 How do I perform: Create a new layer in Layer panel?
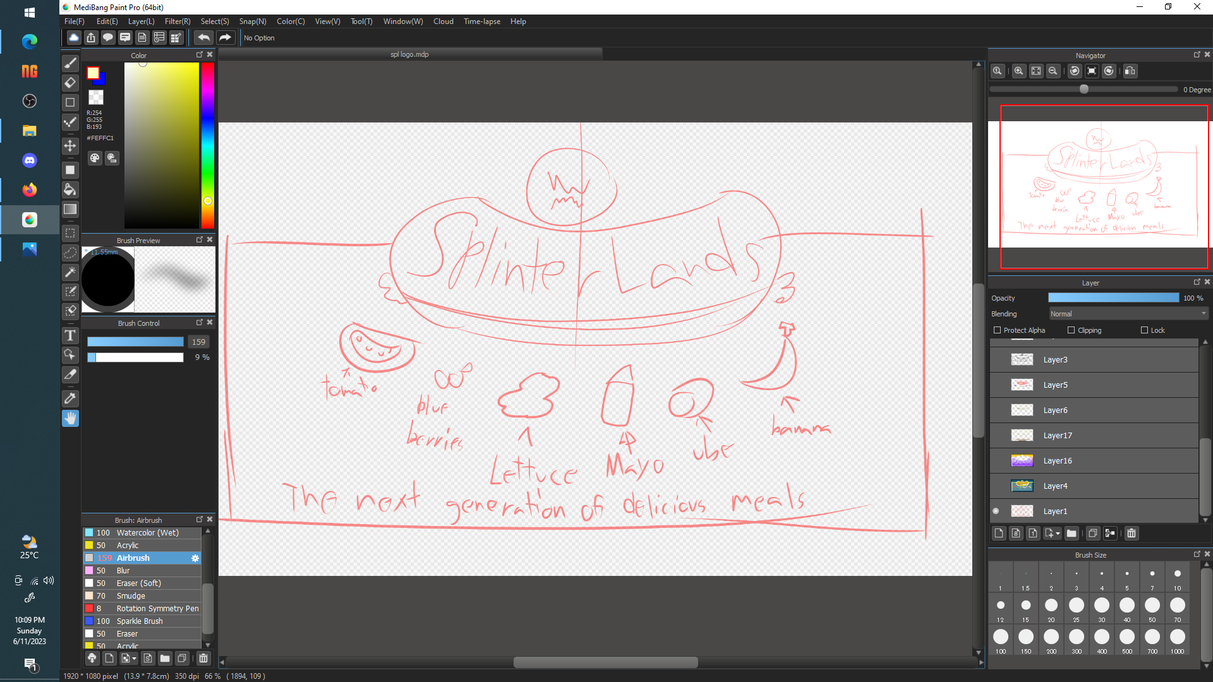(x=999, y=534)
